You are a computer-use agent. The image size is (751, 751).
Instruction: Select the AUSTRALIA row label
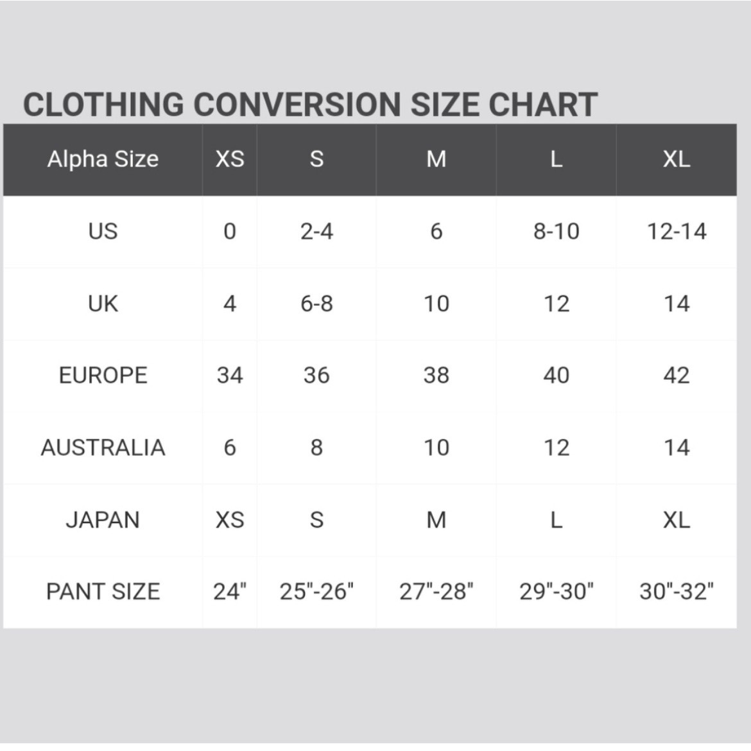point(103,448)
